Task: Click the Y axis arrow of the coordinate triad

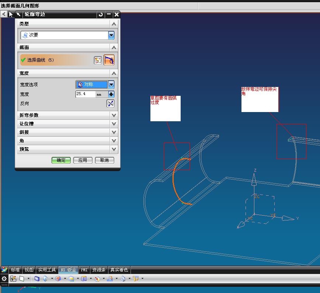Action: [x=288, y=218]
